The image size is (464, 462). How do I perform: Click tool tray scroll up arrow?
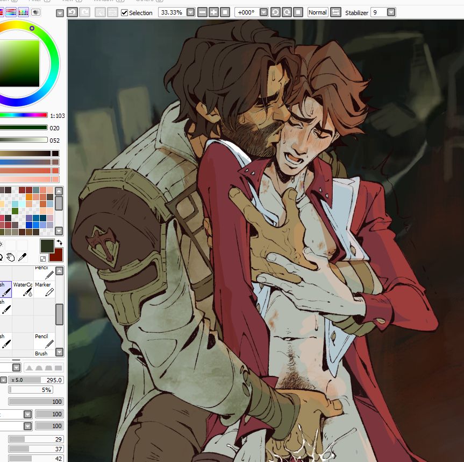coord(59,271)
